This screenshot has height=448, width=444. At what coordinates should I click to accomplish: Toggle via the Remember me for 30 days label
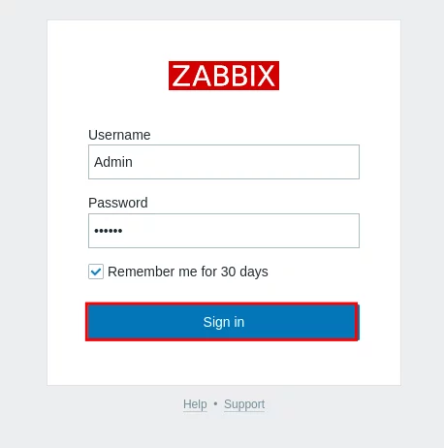click(x=188, y=272)
